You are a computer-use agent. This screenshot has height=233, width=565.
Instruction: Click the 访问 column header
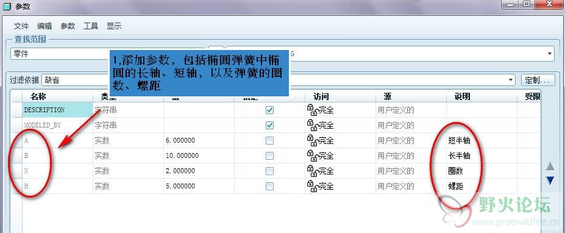pyautogui.click(x=340, y=96)
